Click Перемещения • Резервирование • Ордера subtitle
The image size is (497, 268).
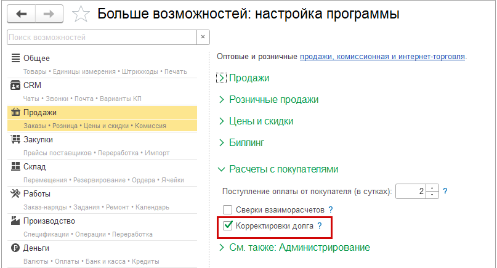click(x=103, y=180)
